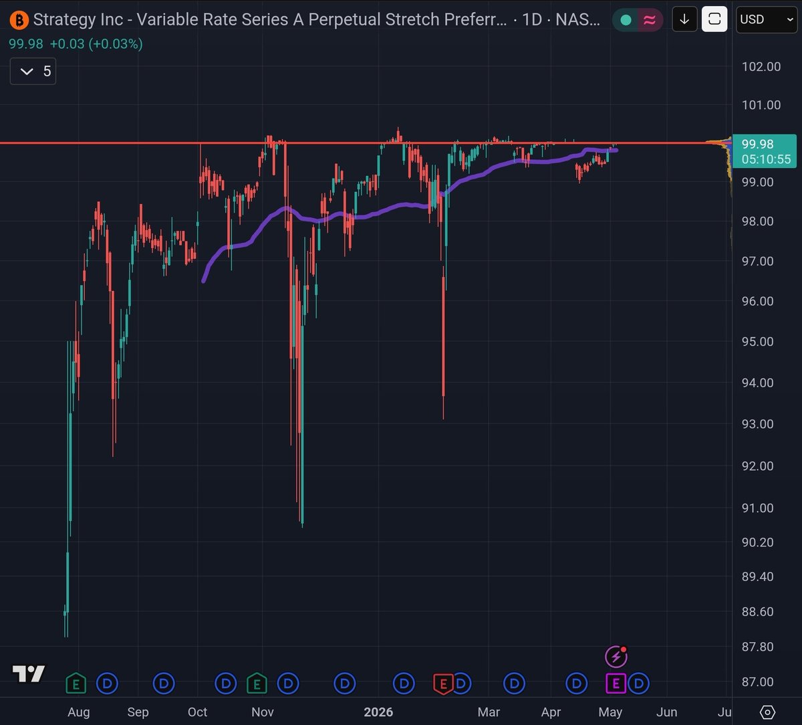Click the pink data wave status icon
Viewport: 802px width, 725px height.
point(649,19)
